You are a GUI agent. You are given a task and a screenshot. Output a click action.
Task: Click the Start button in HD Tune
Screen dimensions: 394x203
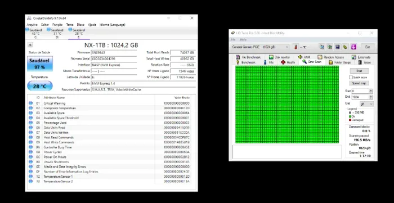point(359,71)
